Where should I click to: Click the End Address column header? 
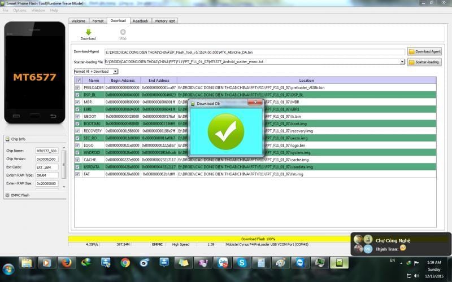coord(159,80)
